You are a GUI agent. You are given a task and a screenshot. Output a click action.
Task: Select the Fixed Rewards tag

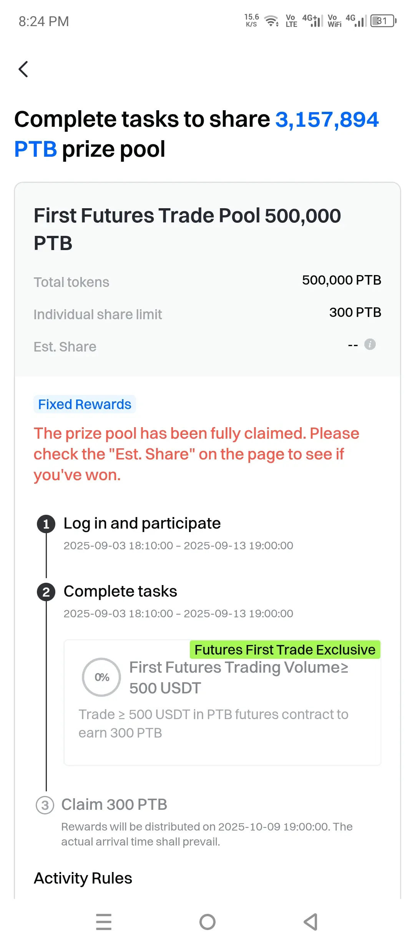coord(85,405)
